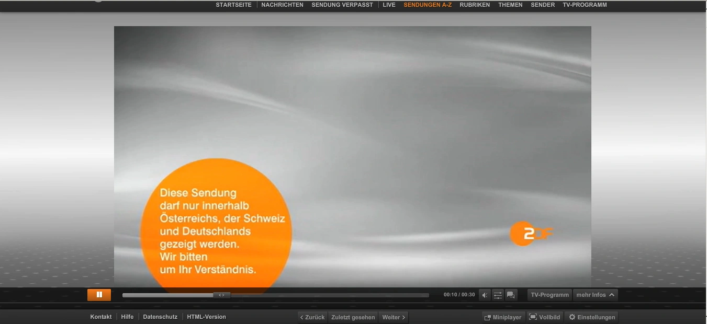Go to next with Weiter button

pos(394,317)
